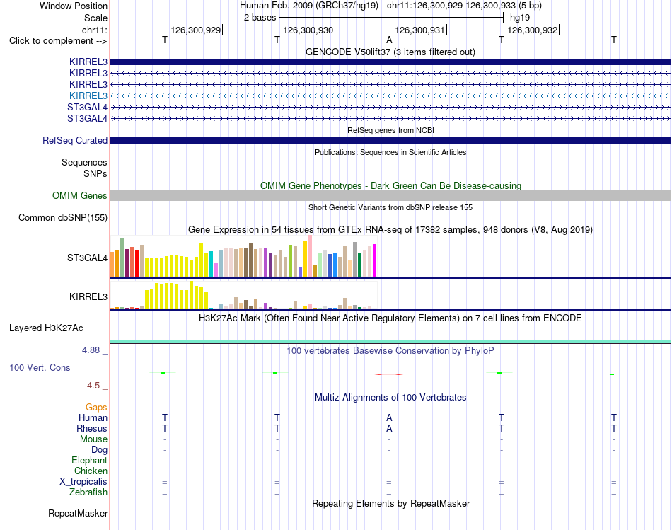Click the hg19 text beside the scale bar

coord(520,18)
